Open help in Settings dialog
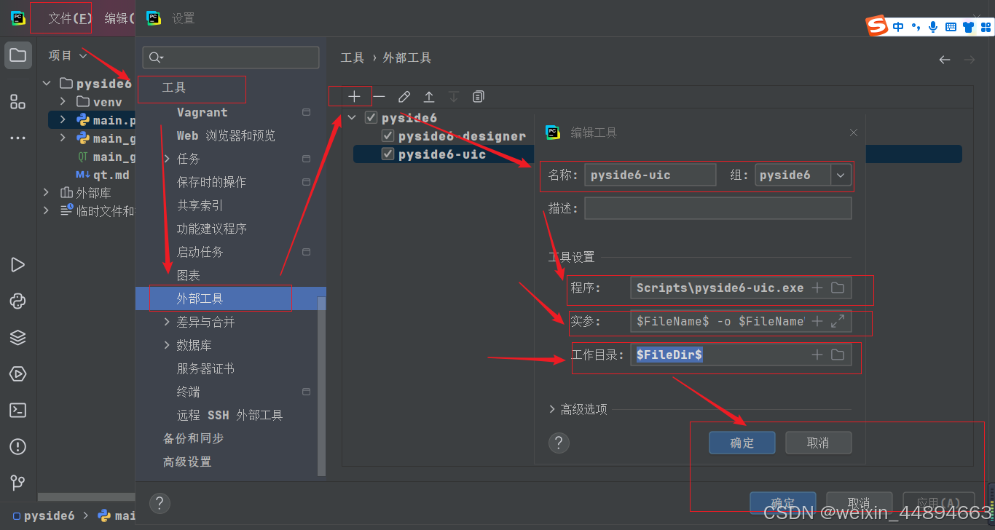 point(160,503)
